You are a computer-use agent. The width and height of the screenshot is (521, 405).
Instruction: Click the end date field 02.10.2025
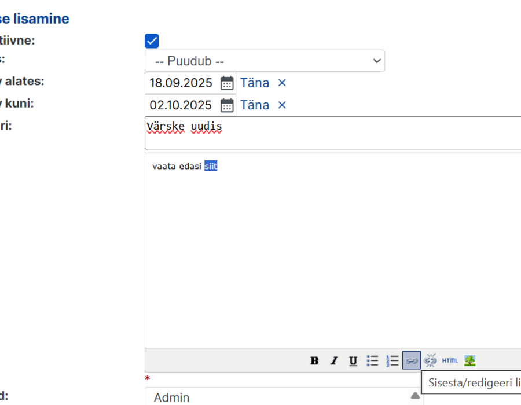182,105
